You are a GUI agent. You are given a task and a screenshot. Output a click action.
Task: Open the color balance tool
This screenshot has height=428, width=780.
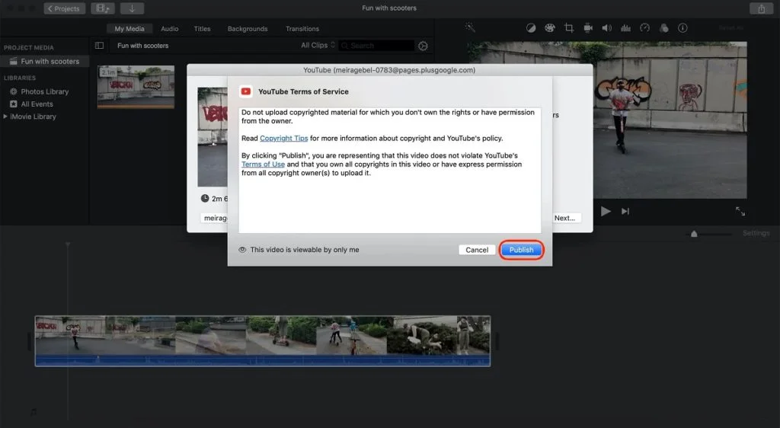tap(531, 28)
